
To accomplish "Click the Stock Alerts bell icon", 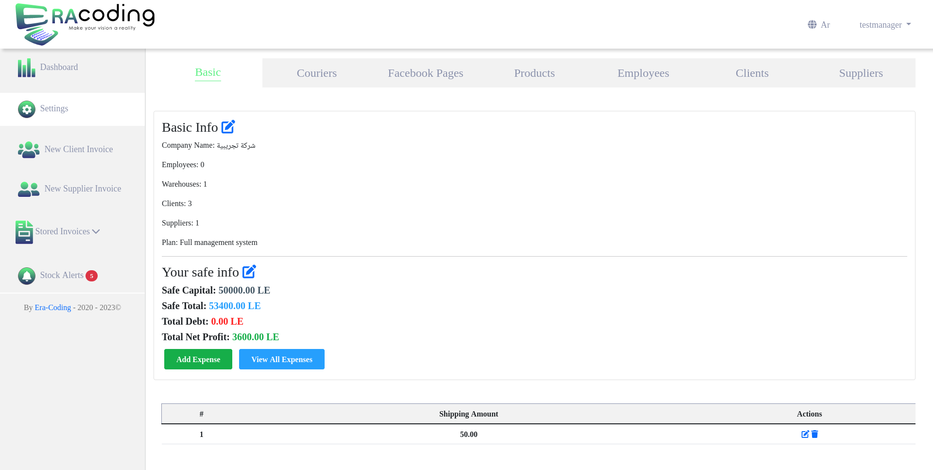I will pyautogui.click(x=26, y=276).
